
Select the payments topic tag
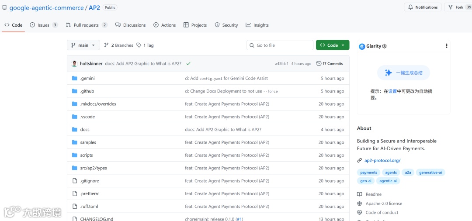[368, 172]
